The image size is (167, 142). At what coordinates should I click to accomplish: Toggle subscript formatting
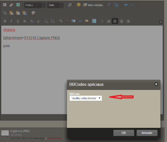(x=32, y=21)
